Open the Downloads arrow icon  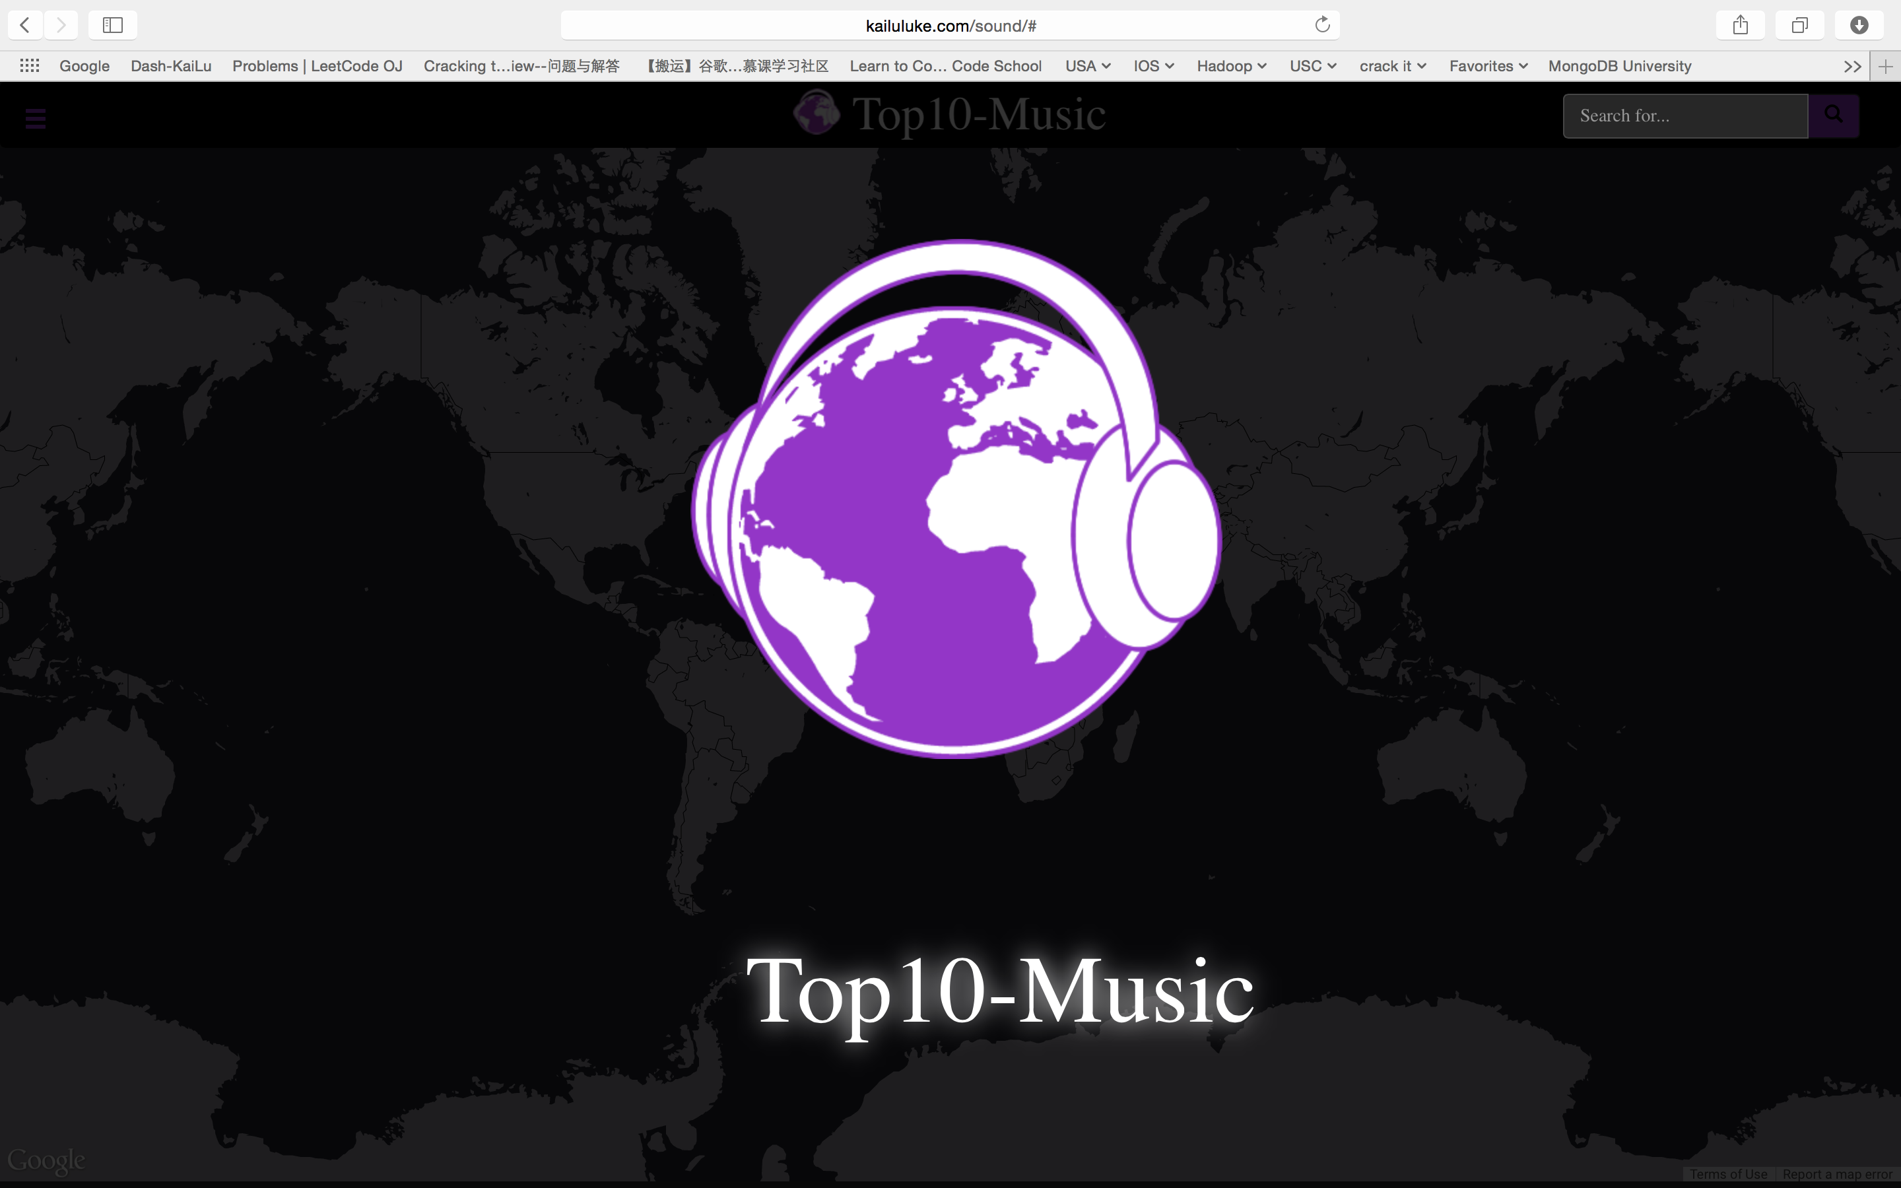pyautogui.click(x=1859, y=25)
